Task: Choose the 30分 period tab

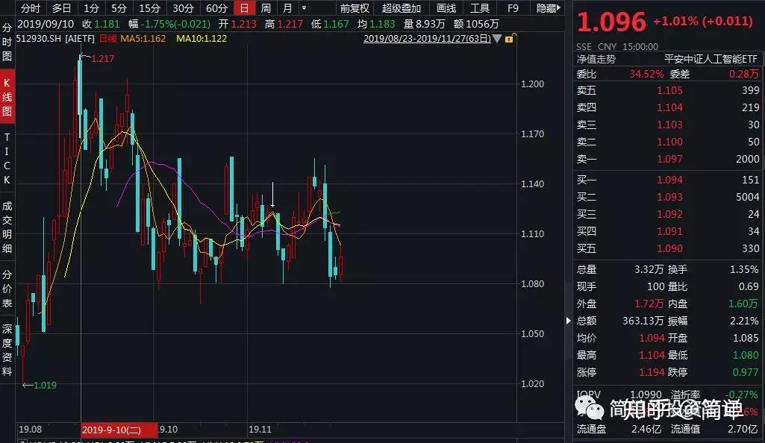Action: coord(183,8)
